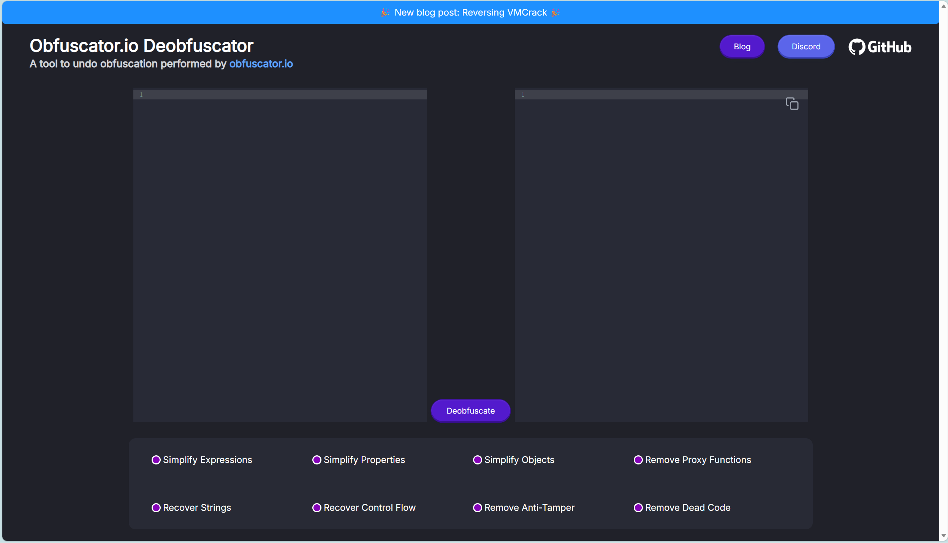Focus the right output code editor
The image size is (948, 543).
click(x=661, y=255)
